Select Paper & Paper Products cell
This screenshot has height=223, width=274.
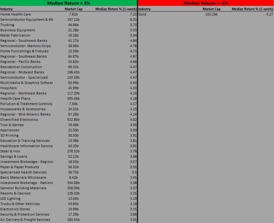click(x=20, y=167)
